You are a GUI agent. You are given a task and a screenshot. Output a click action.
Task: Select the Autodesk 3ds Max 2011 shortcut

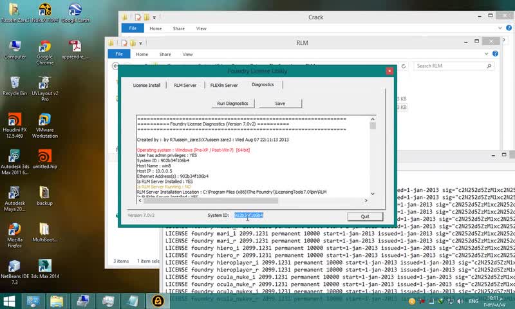click(x=15, y=162)
